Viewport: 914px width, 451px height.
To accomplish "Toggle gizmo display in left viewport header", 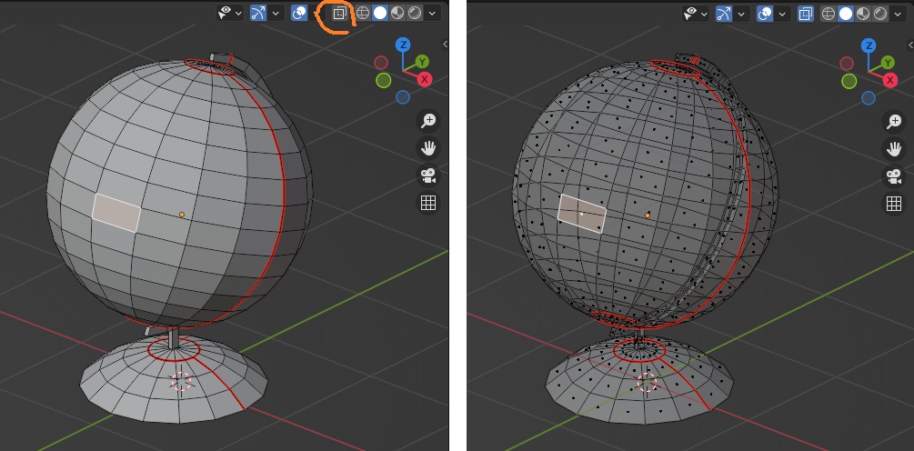I will pos(259,13).
